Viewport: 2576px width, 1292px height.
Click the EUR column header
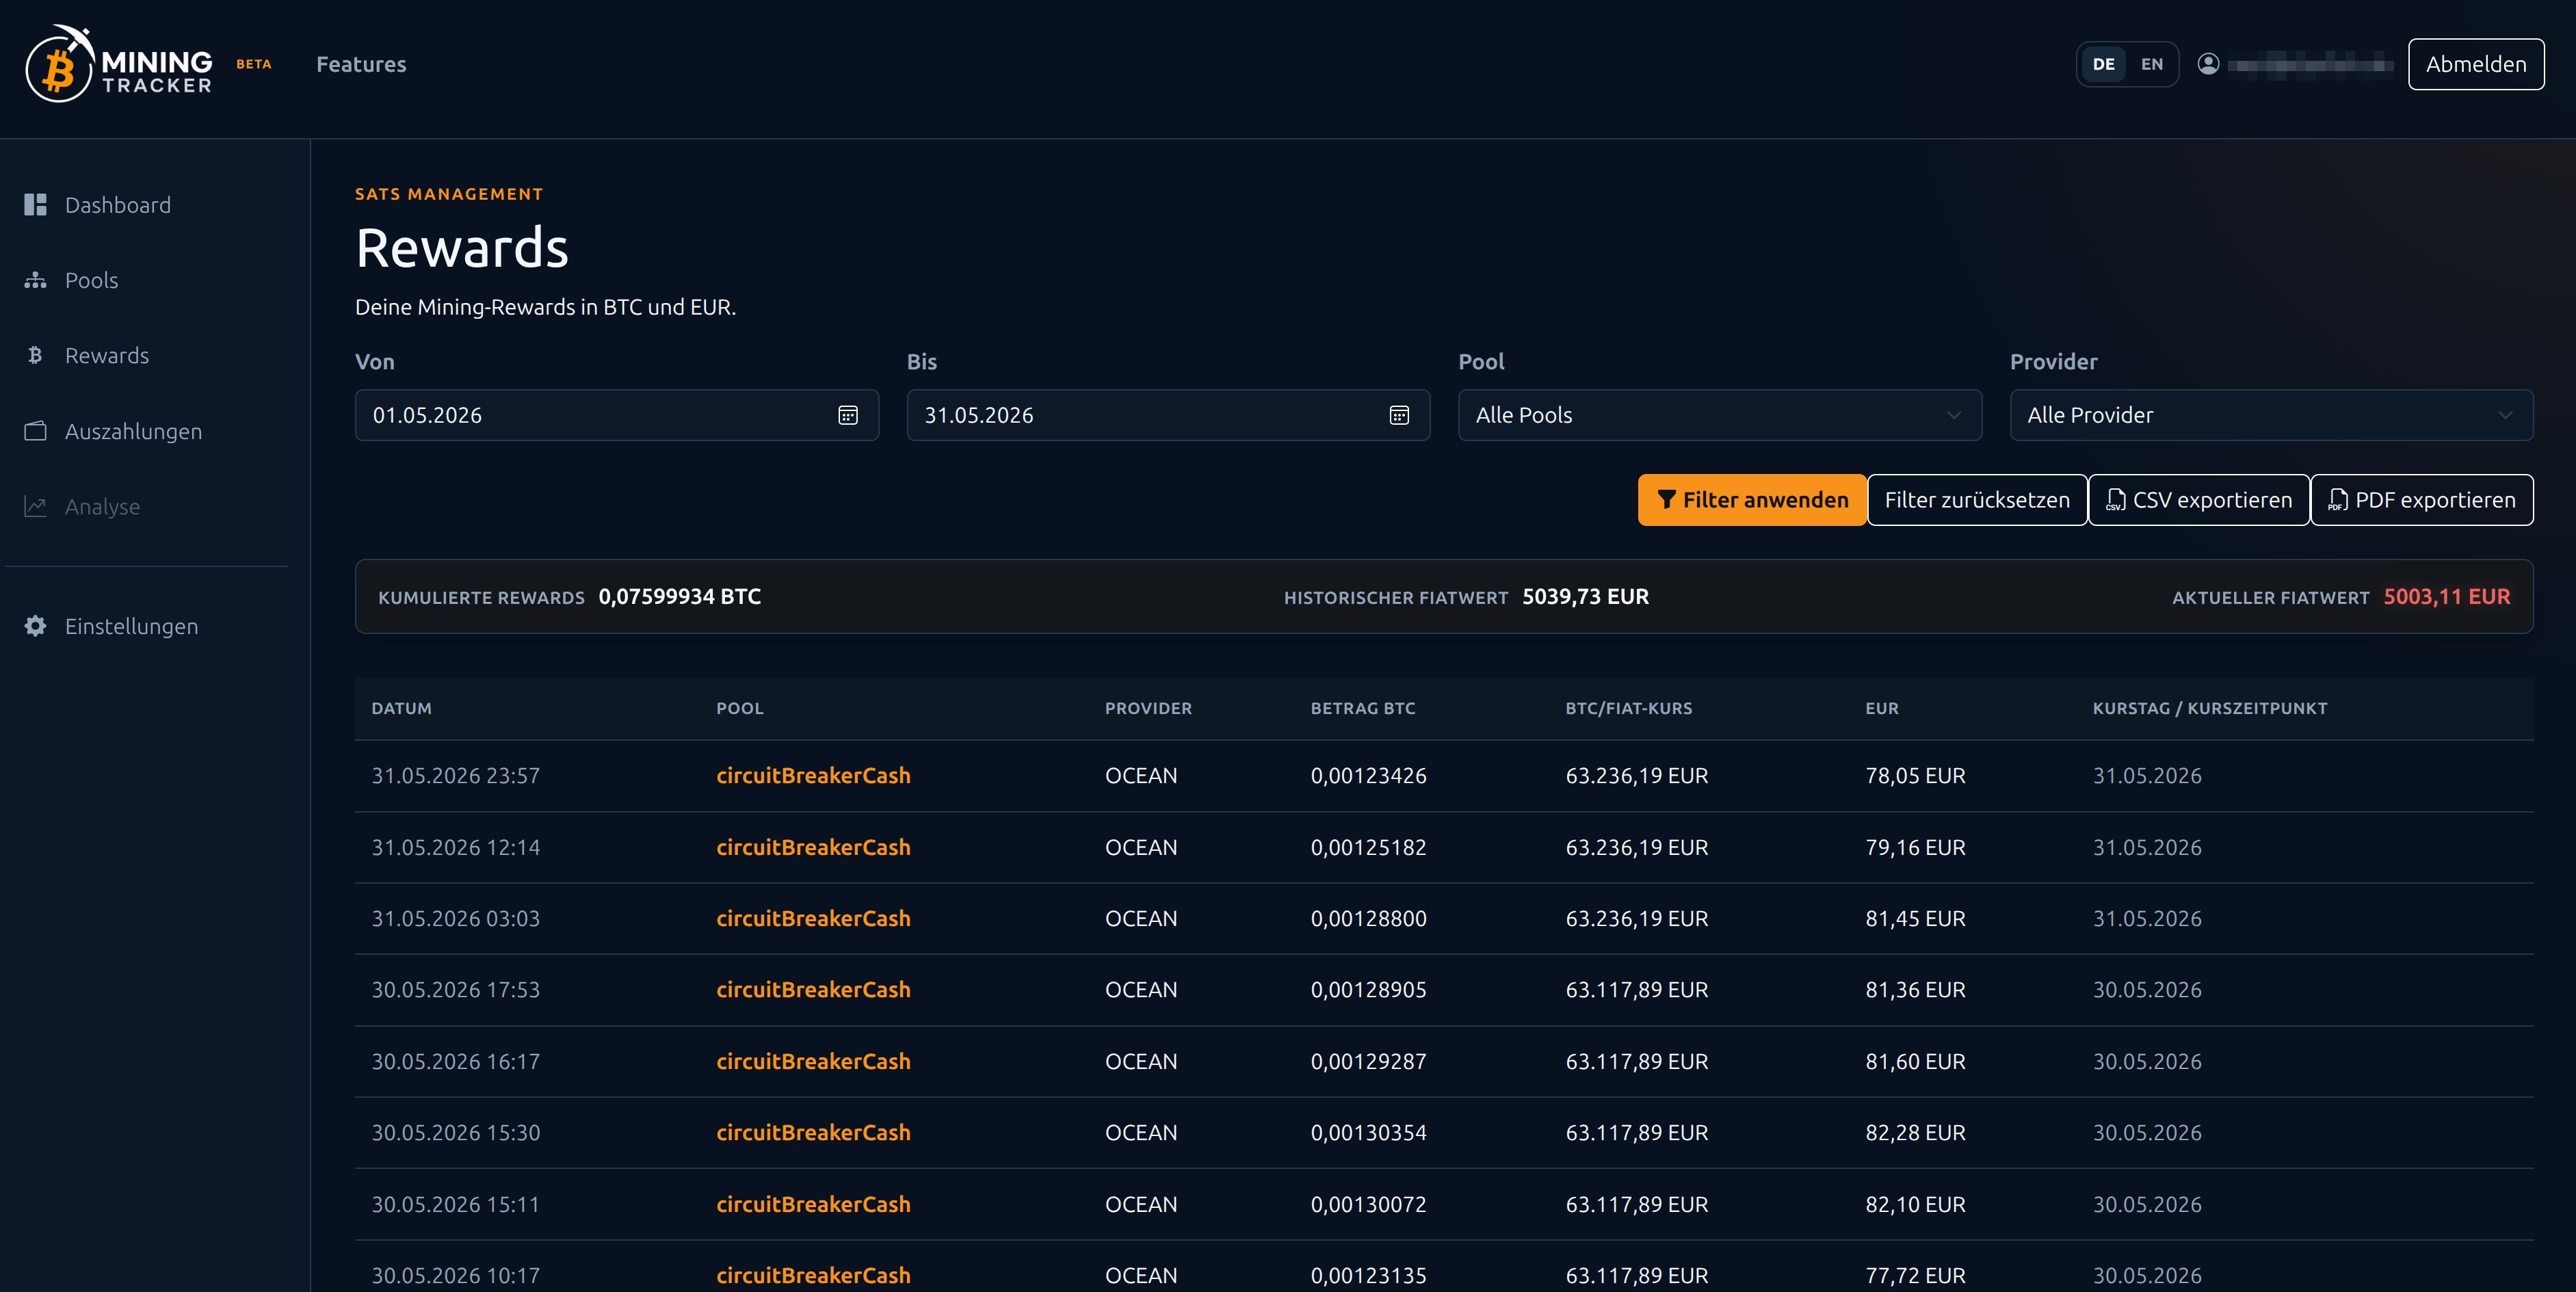click(x=1882, y=708)
